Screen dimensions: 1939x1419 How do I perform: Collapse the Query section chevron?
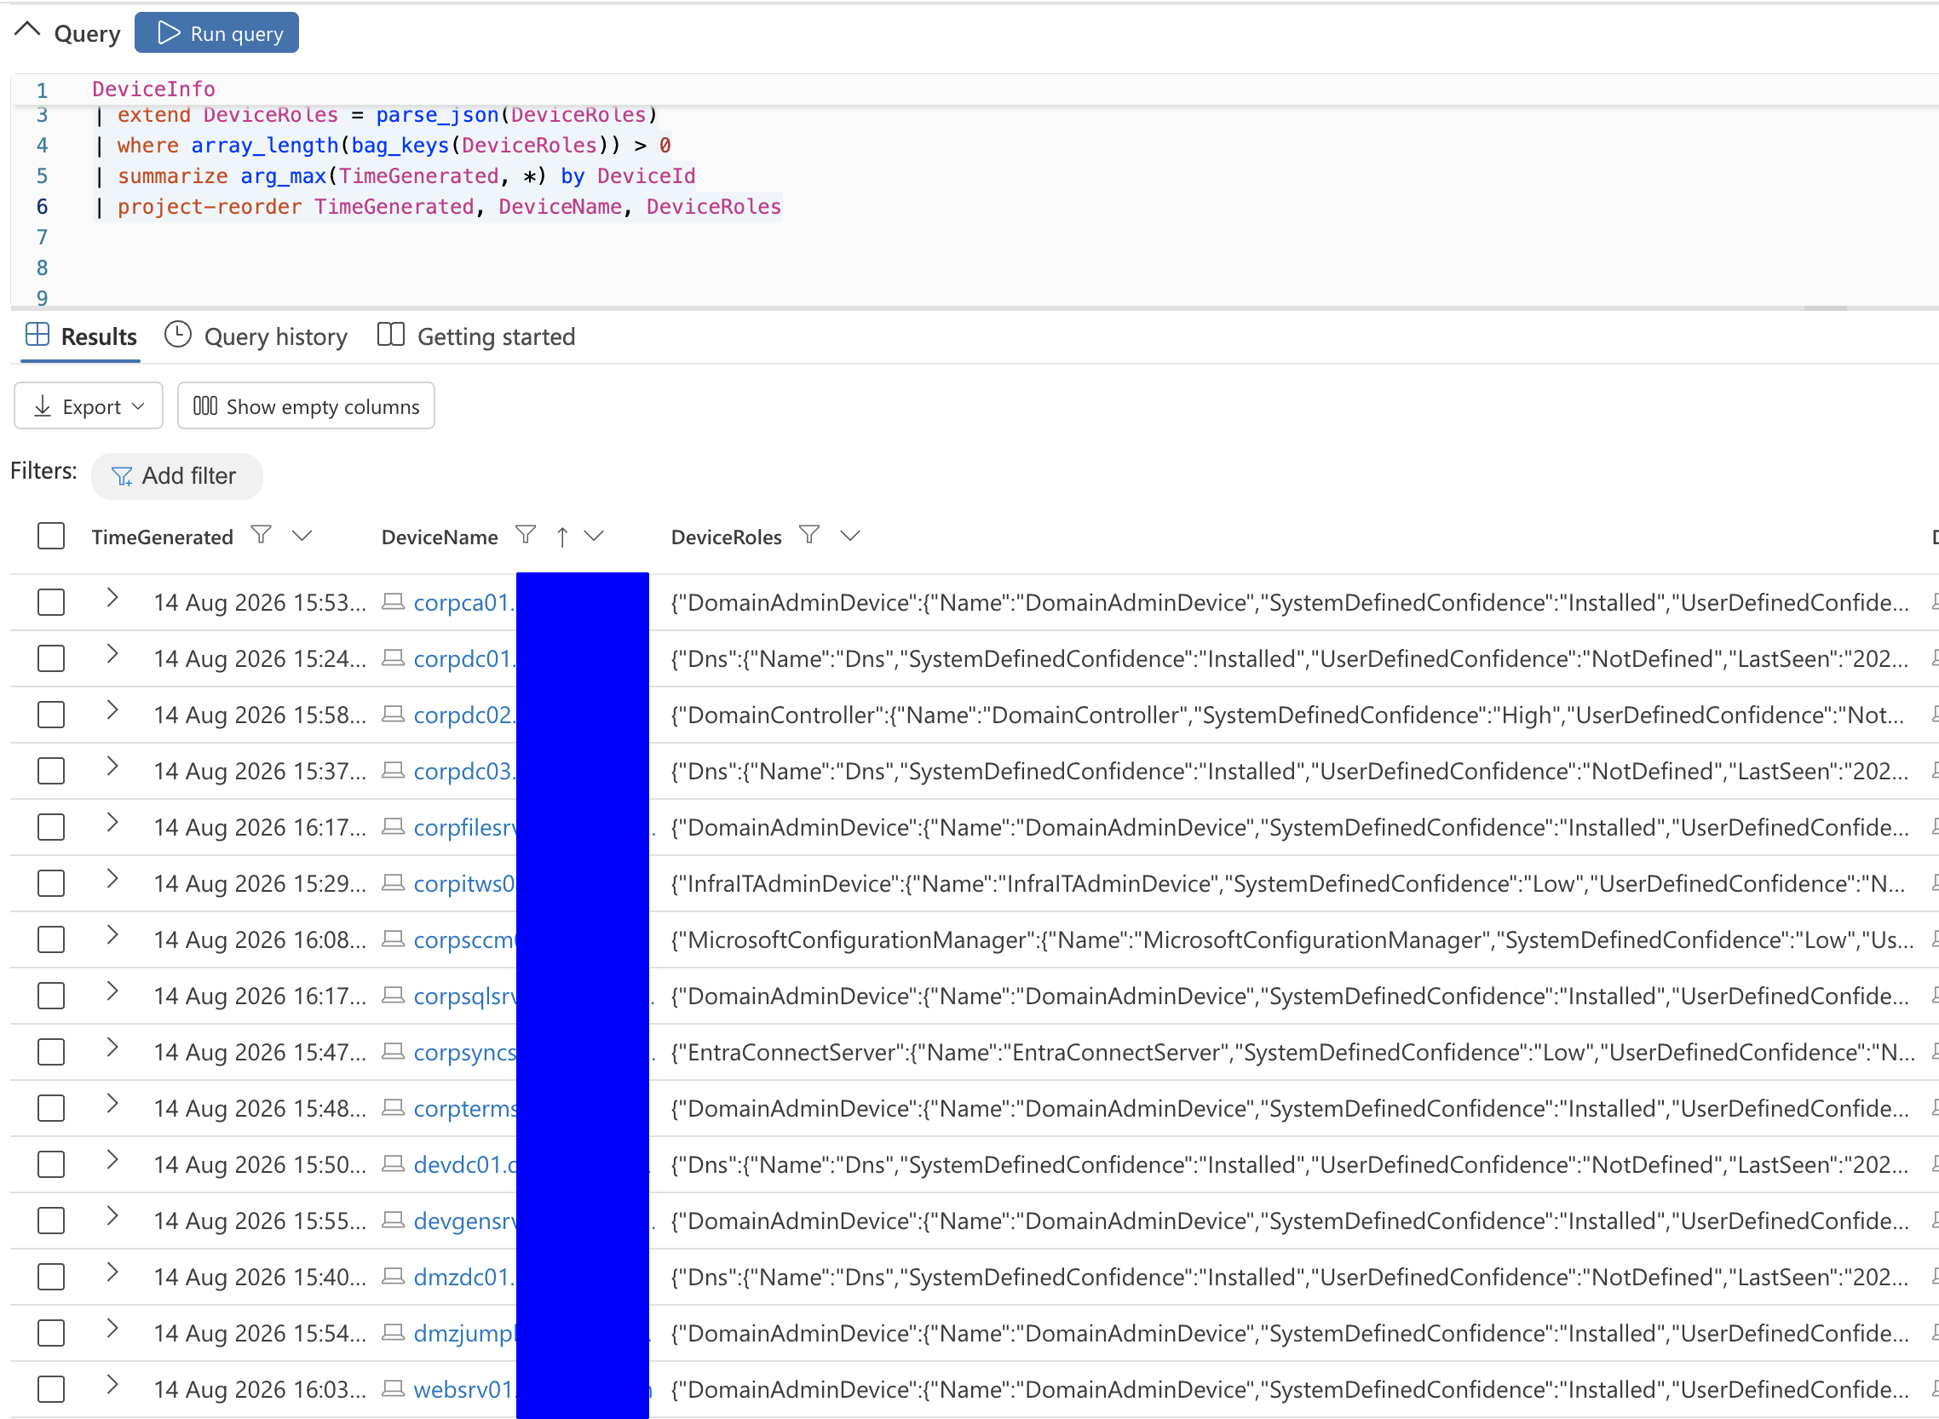point(27,31)
